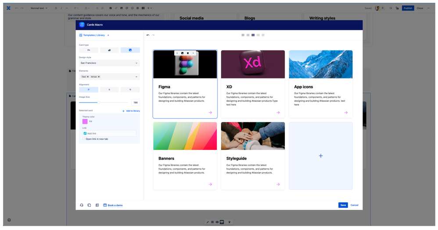This screenshot has width=438, height=230.
Task: Click the support headset icon in footer
Action: (82, 205)
